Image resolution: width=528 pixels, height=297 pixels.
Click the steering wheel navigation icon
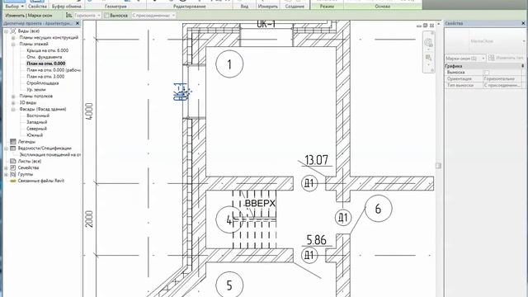point(428,43)
